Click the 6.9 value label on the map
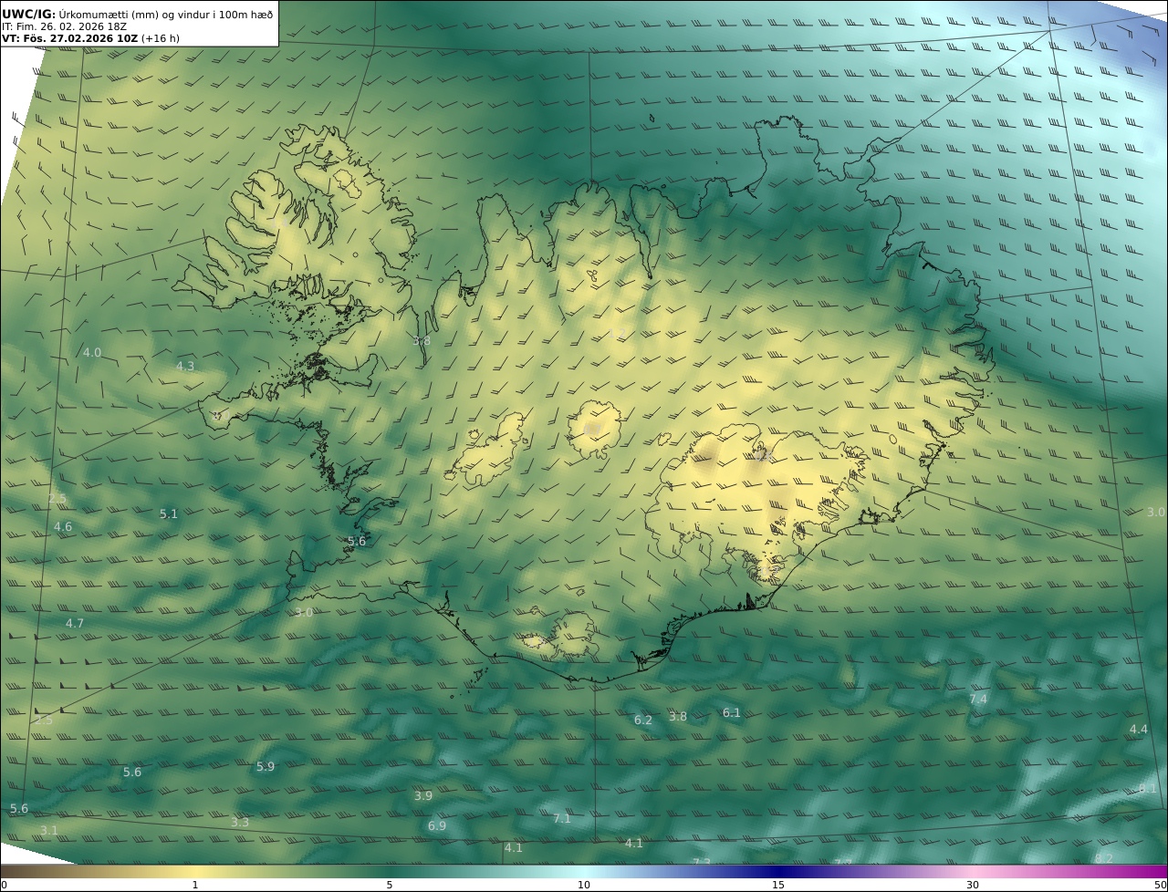Viewport: 1168px width, 892px height. click(x=437, y=825)
